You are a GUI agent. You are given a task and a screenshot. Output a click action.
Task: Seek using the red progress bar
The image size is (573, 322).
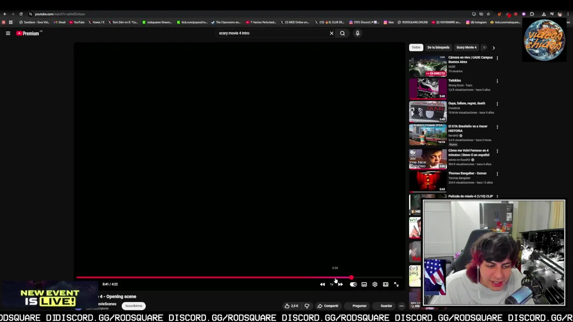point(239,278)
